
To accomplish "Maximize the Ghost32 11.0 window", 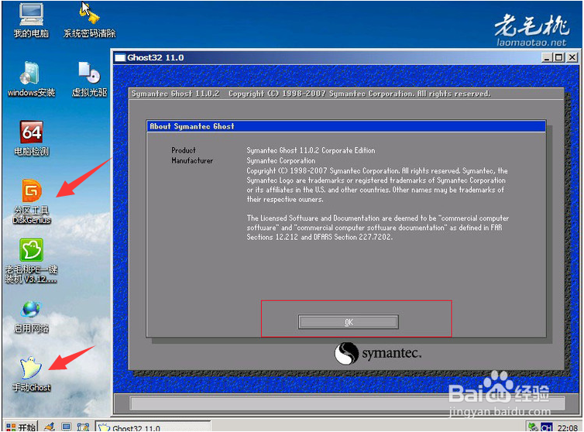I will pos(558,57).
